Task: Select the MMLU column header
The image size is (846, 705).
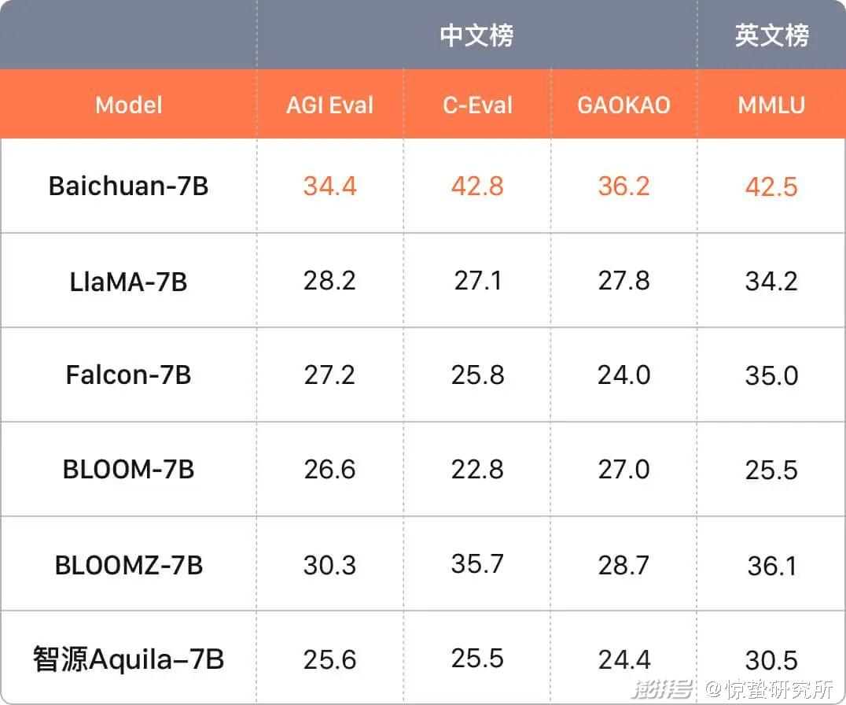Action: pyautogui.click(x=771, y=105)
